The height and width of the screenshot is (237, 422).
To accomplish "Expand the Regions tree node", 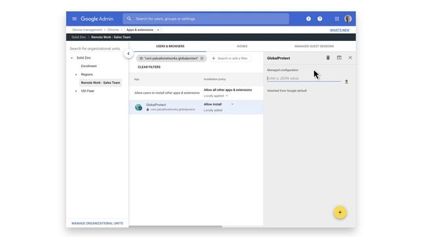I will point(76,74).
